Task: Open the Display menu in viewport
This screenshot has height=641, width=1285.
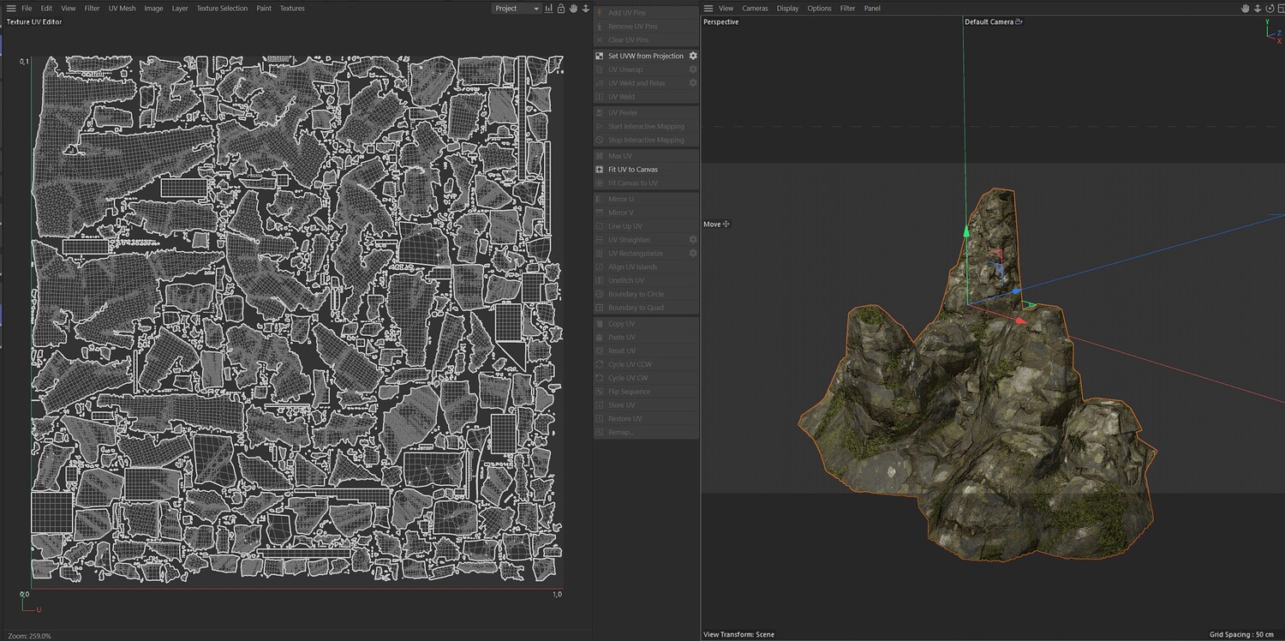Action: pos(787,9)
